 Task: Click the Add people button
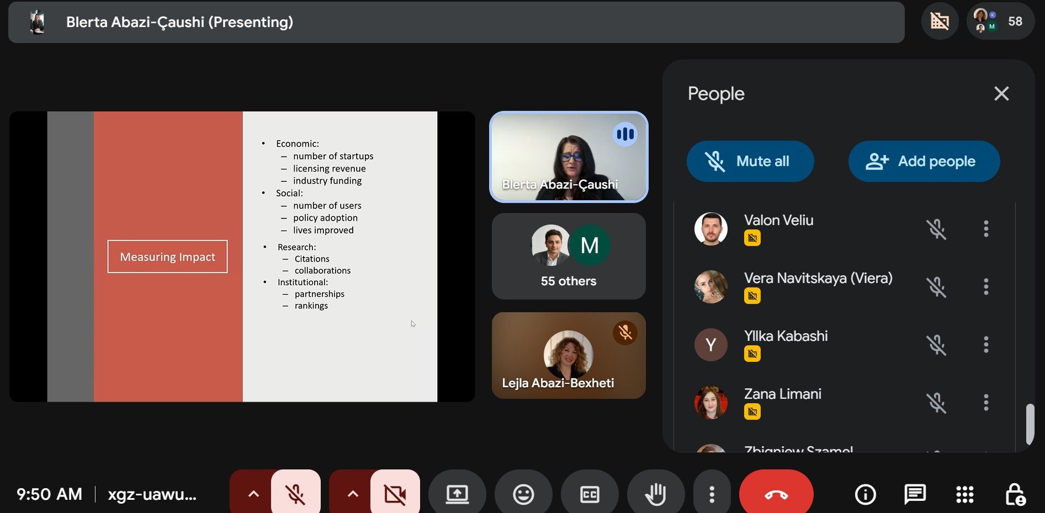click(924, 161)
